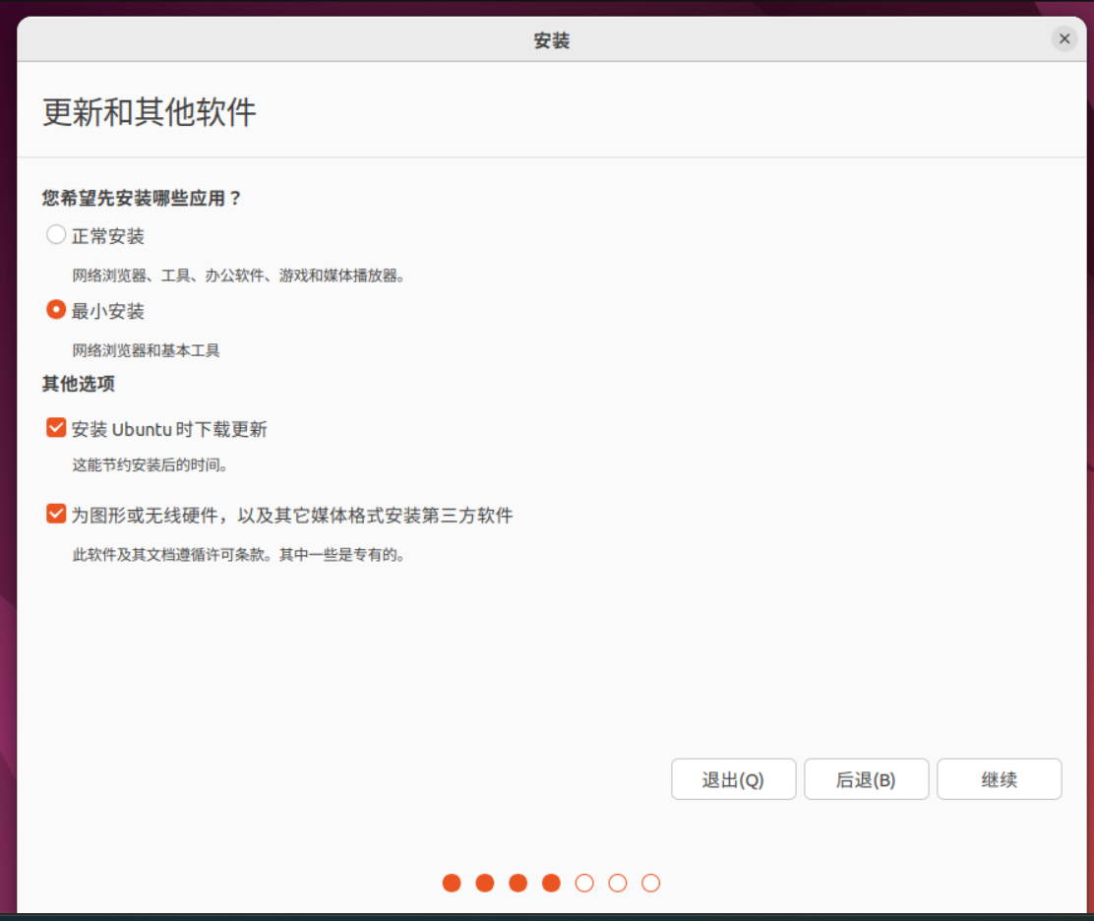The height and width of the screenshot is (921, 1094).
Task: Click the 退出(Q) button
Action: point(733,779)
